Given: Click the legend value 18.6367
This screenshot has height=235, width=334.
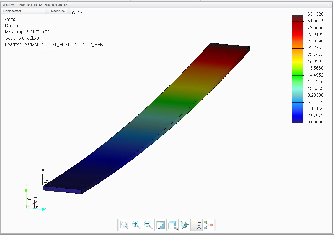Looking at the screenshot, I should click(x=315, y=61).
